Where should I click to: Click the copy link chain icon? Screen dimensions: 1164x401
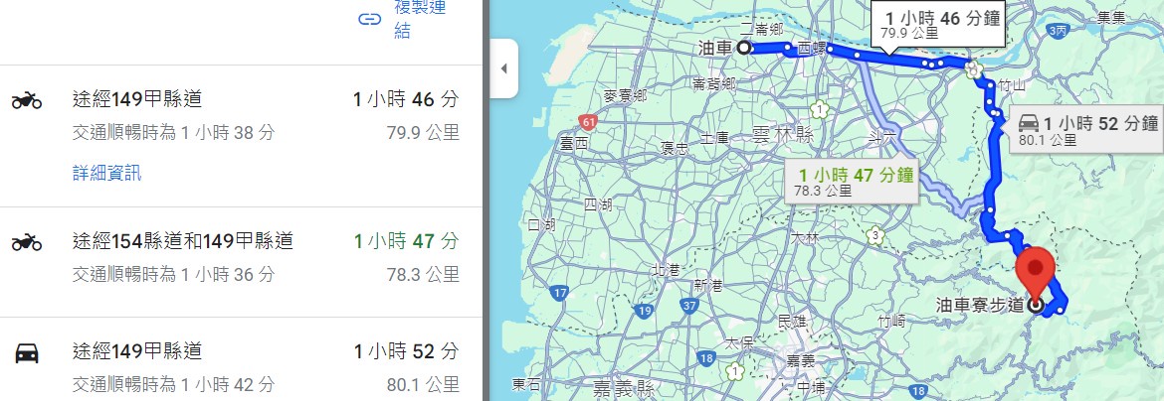point(370,18)
